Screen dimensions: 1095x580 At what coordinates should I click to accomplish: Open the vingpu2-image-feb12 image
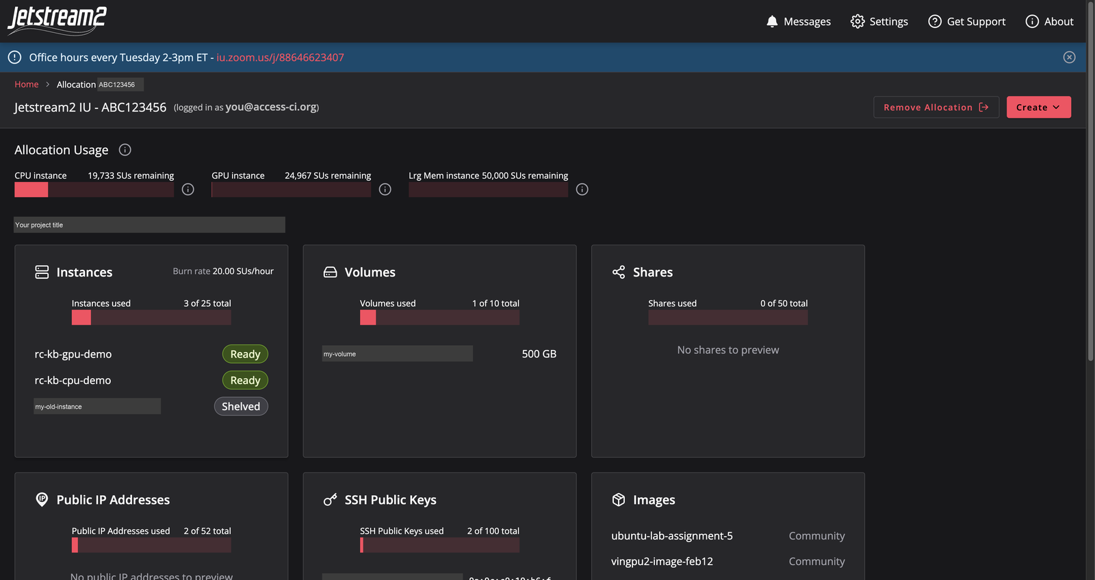[x=662, y=562]
